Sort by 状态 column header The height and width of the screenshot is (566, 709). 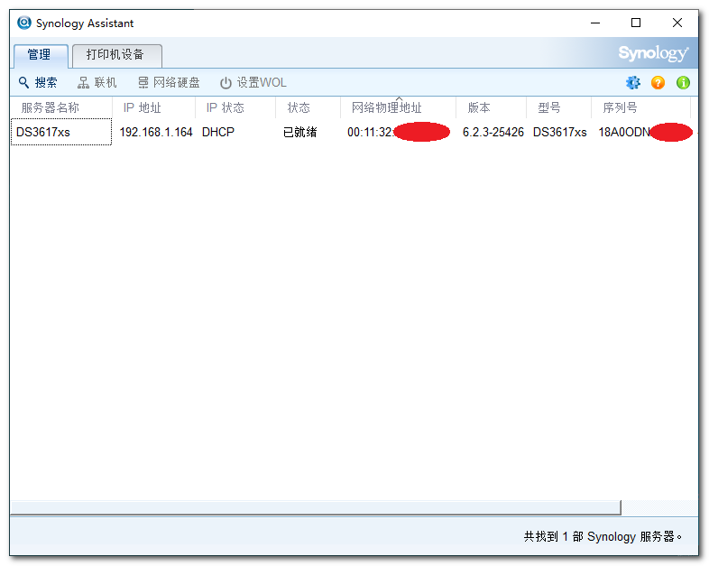tap(308, 107)
